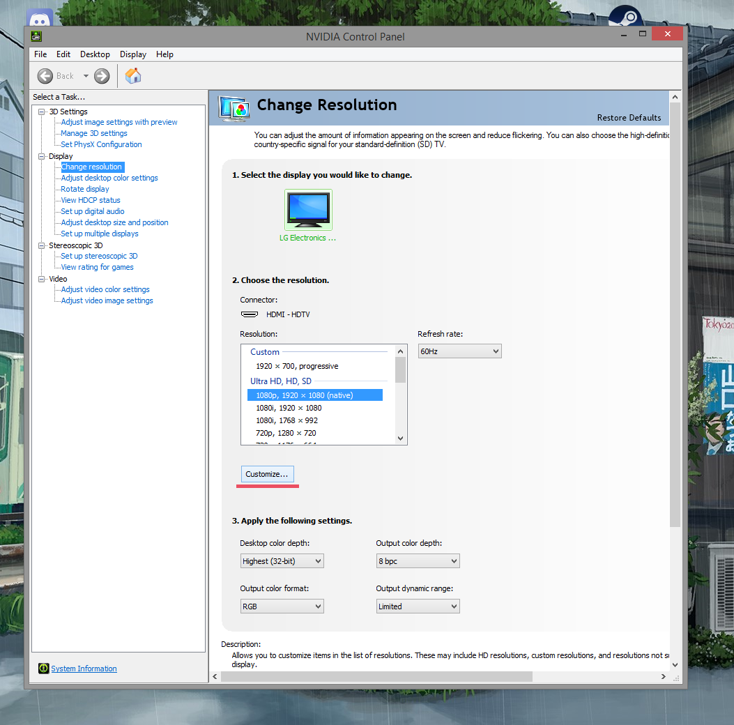Collapse the Video tree node
Image resolution: width=734 pixels, height=725 pixels.
coord(41,279)
